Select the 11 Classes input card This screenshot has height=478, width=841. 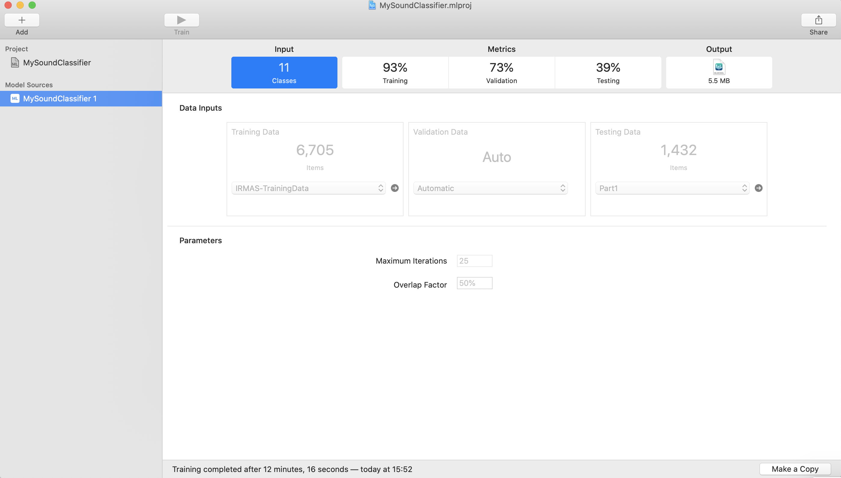[x=284, y=72]
